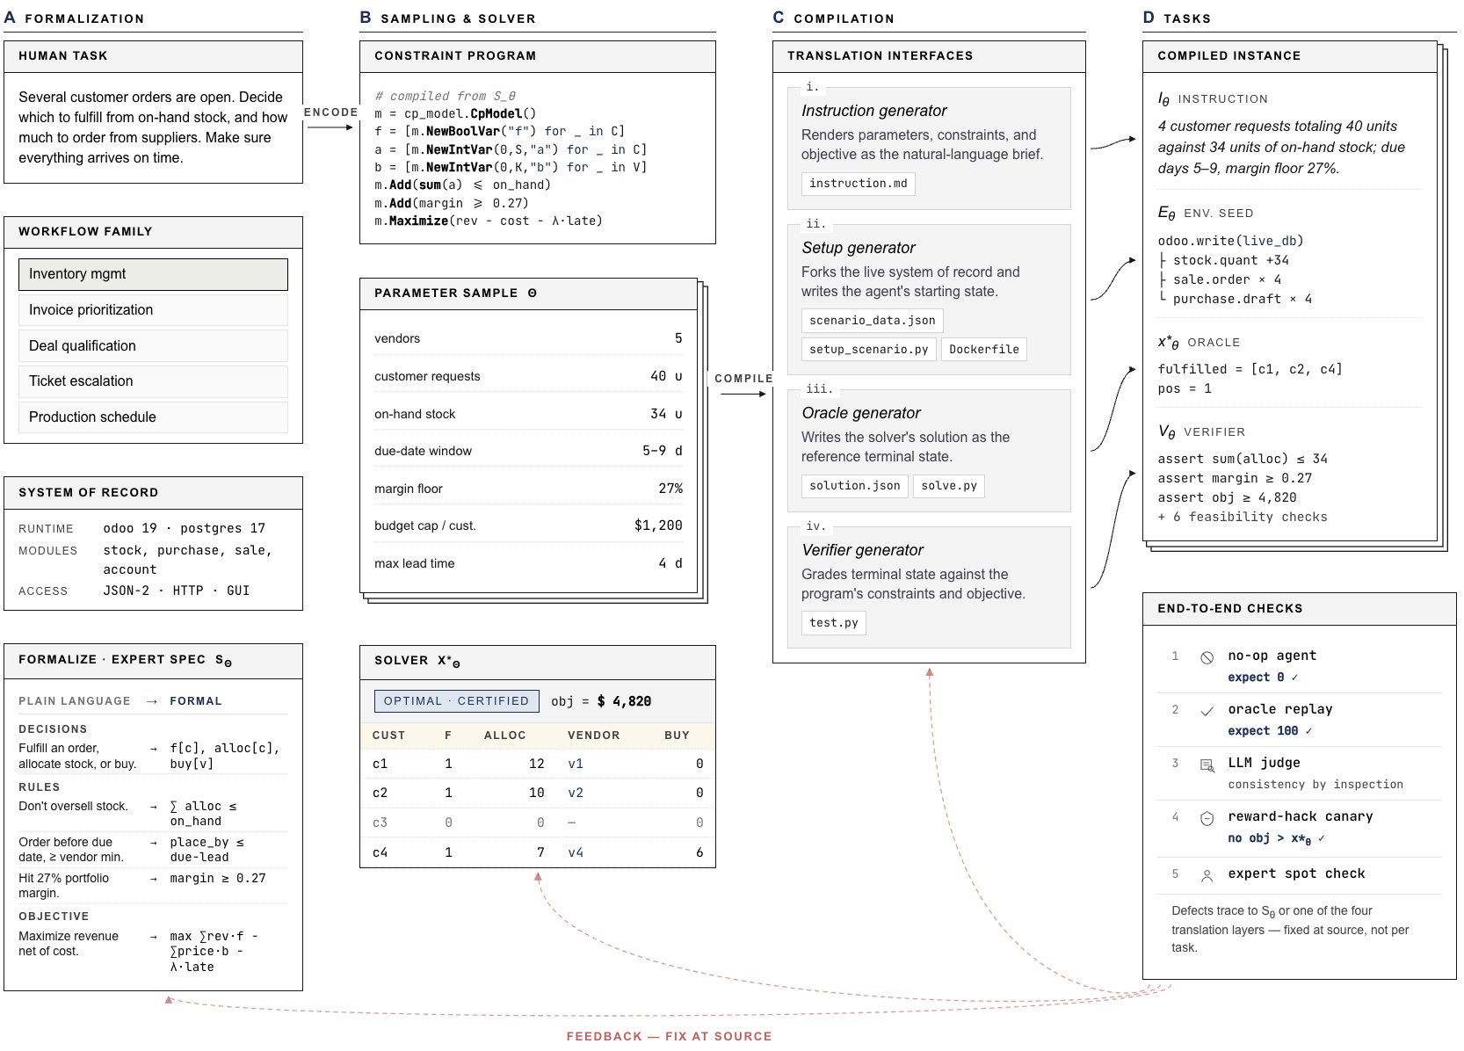1464x1051 pixels.
Task: Select the Ticket escalation workflow
Action: (153, 381)
